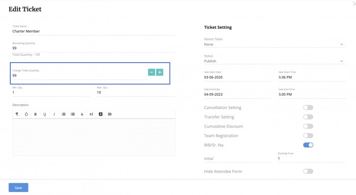Viewport: 356px width, 195px height.
Task: Decrease ticket quantity with minus button
Action: point(152,72)
